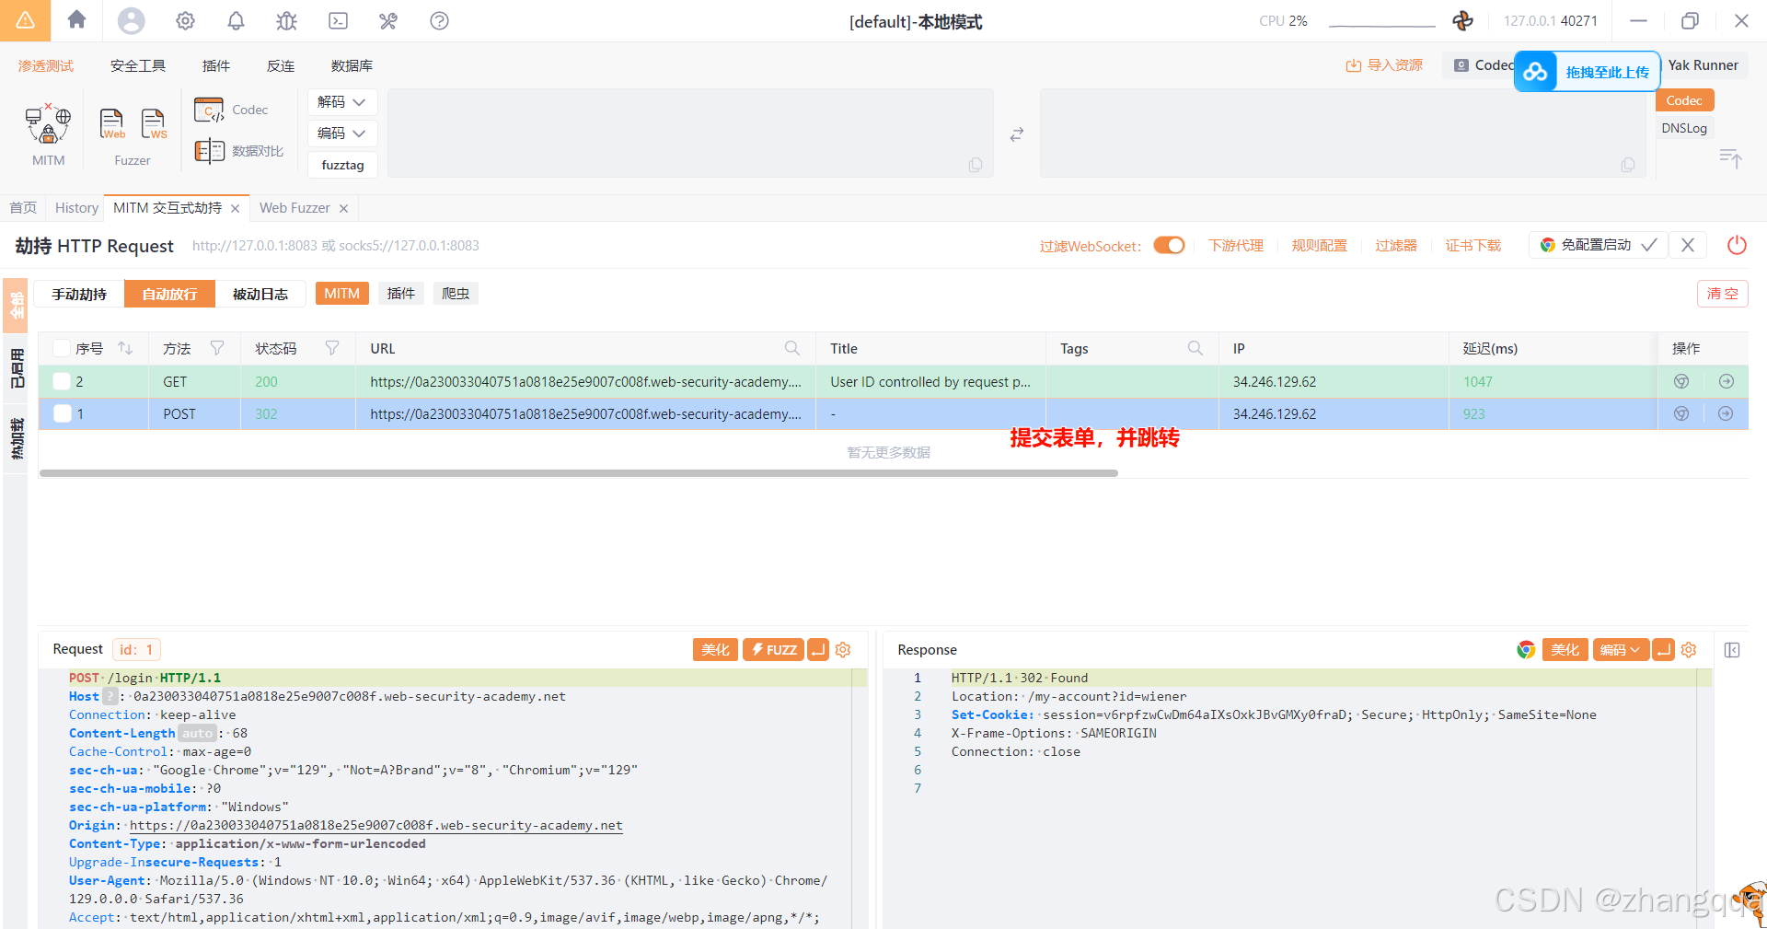Open the 安全工具 menu
The height and width of the screenshot is (929, 1767).
138,65
